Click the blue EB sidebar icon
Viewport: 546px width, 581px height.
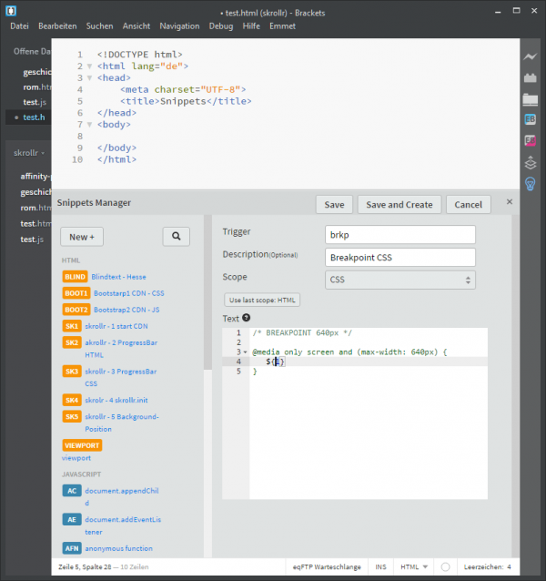[531, 119]
